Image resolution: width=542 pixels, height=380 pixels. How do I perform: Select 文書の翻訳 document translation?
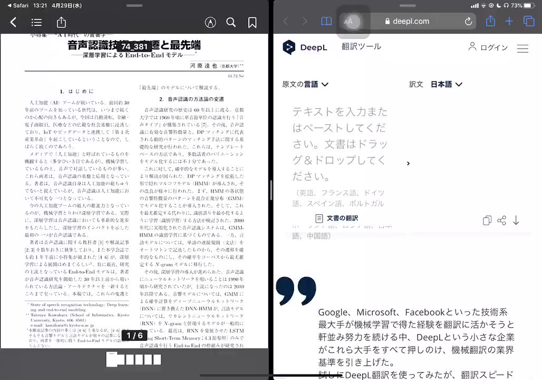point(337,218)
